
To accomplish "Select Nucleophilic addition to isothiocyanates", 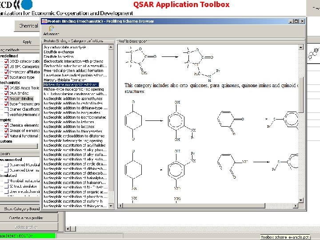I will (75, 117).
